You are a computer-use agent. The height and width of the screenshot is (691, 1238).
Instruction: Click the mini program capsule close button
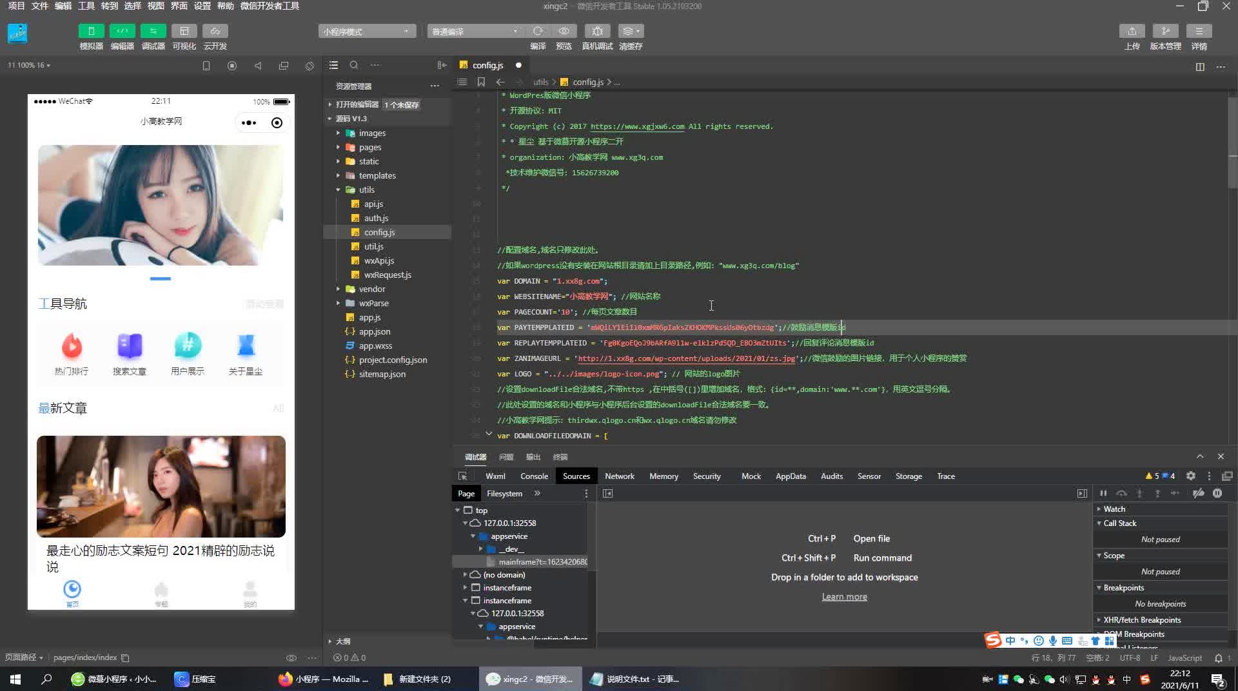277,122
